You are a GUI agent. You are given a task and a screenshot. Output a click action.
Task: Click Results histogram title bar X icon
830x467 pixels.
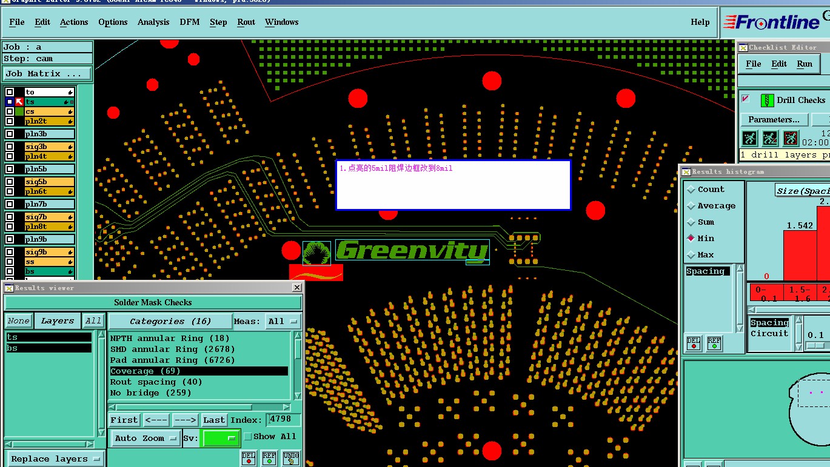(x=686, y=172)
